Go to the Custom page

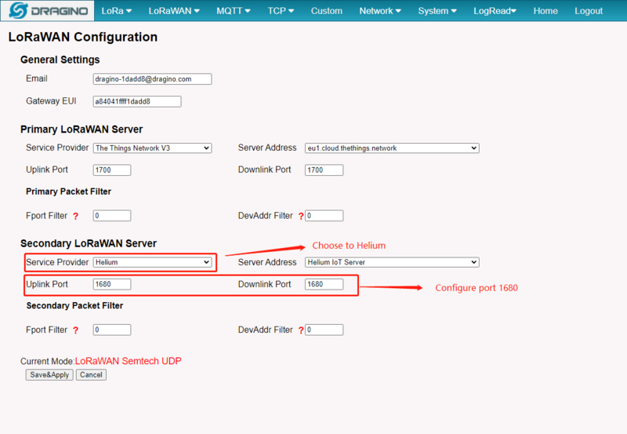pos(327,11)
